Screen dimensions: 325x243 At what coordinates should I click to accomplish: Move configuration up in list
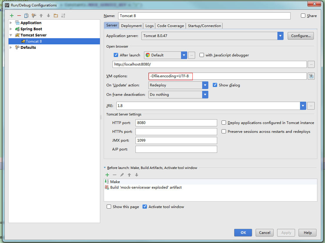tap(41, 16)
